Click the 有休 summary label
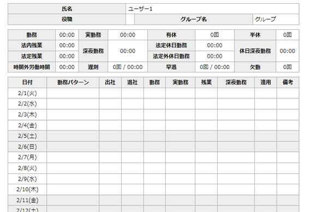The width and height of the screenshot is (311, 212). click(x=171, y=35)
